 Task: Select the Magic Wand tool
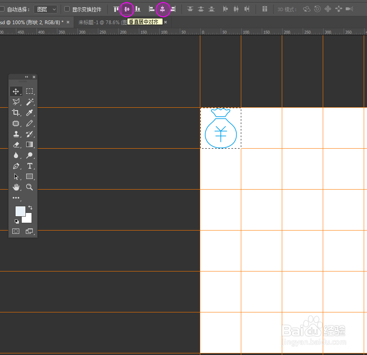tap(29, 102)
